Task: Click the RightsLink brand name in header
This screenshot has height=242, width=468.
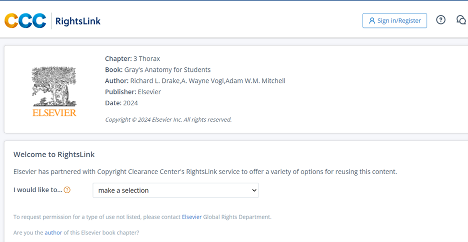Action: 77,21
